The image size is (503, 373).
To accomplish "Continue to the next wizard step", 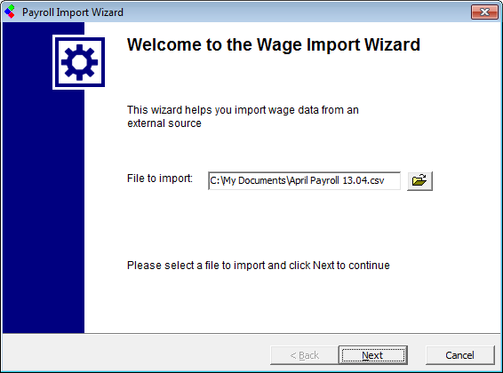I will click(372, 355).
